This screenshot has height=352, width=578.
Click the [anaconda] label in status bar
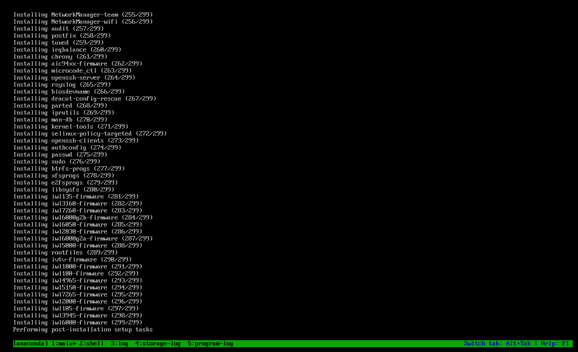tap(31, 344)
